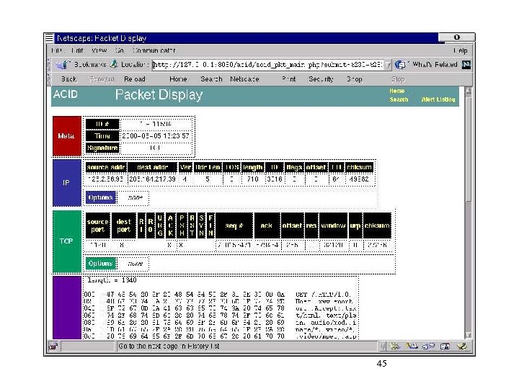The image size is (519, 389).
Task: Click the Location URL field
Action: pos(267,65)
